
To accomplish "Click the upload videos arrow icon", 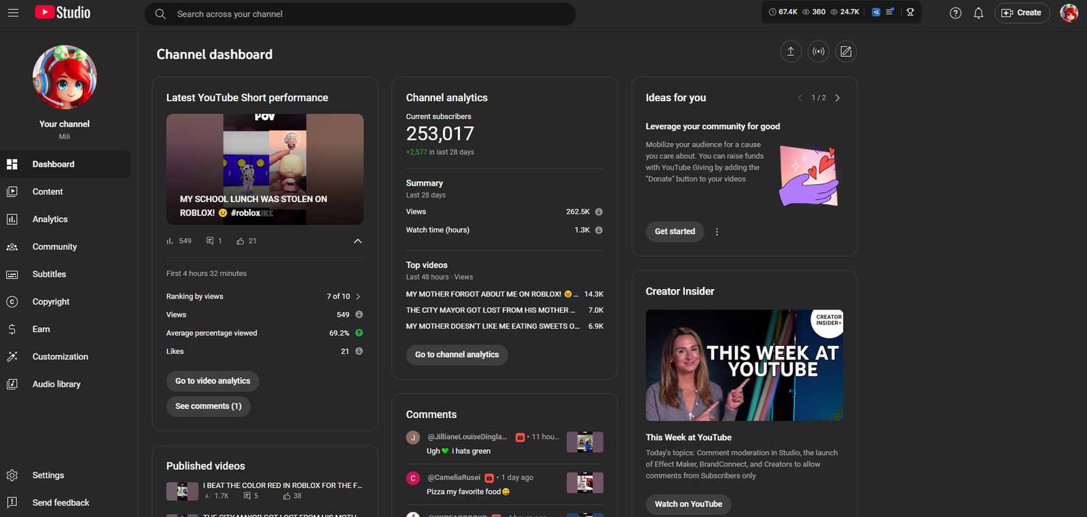I will [x=791, y=52].
